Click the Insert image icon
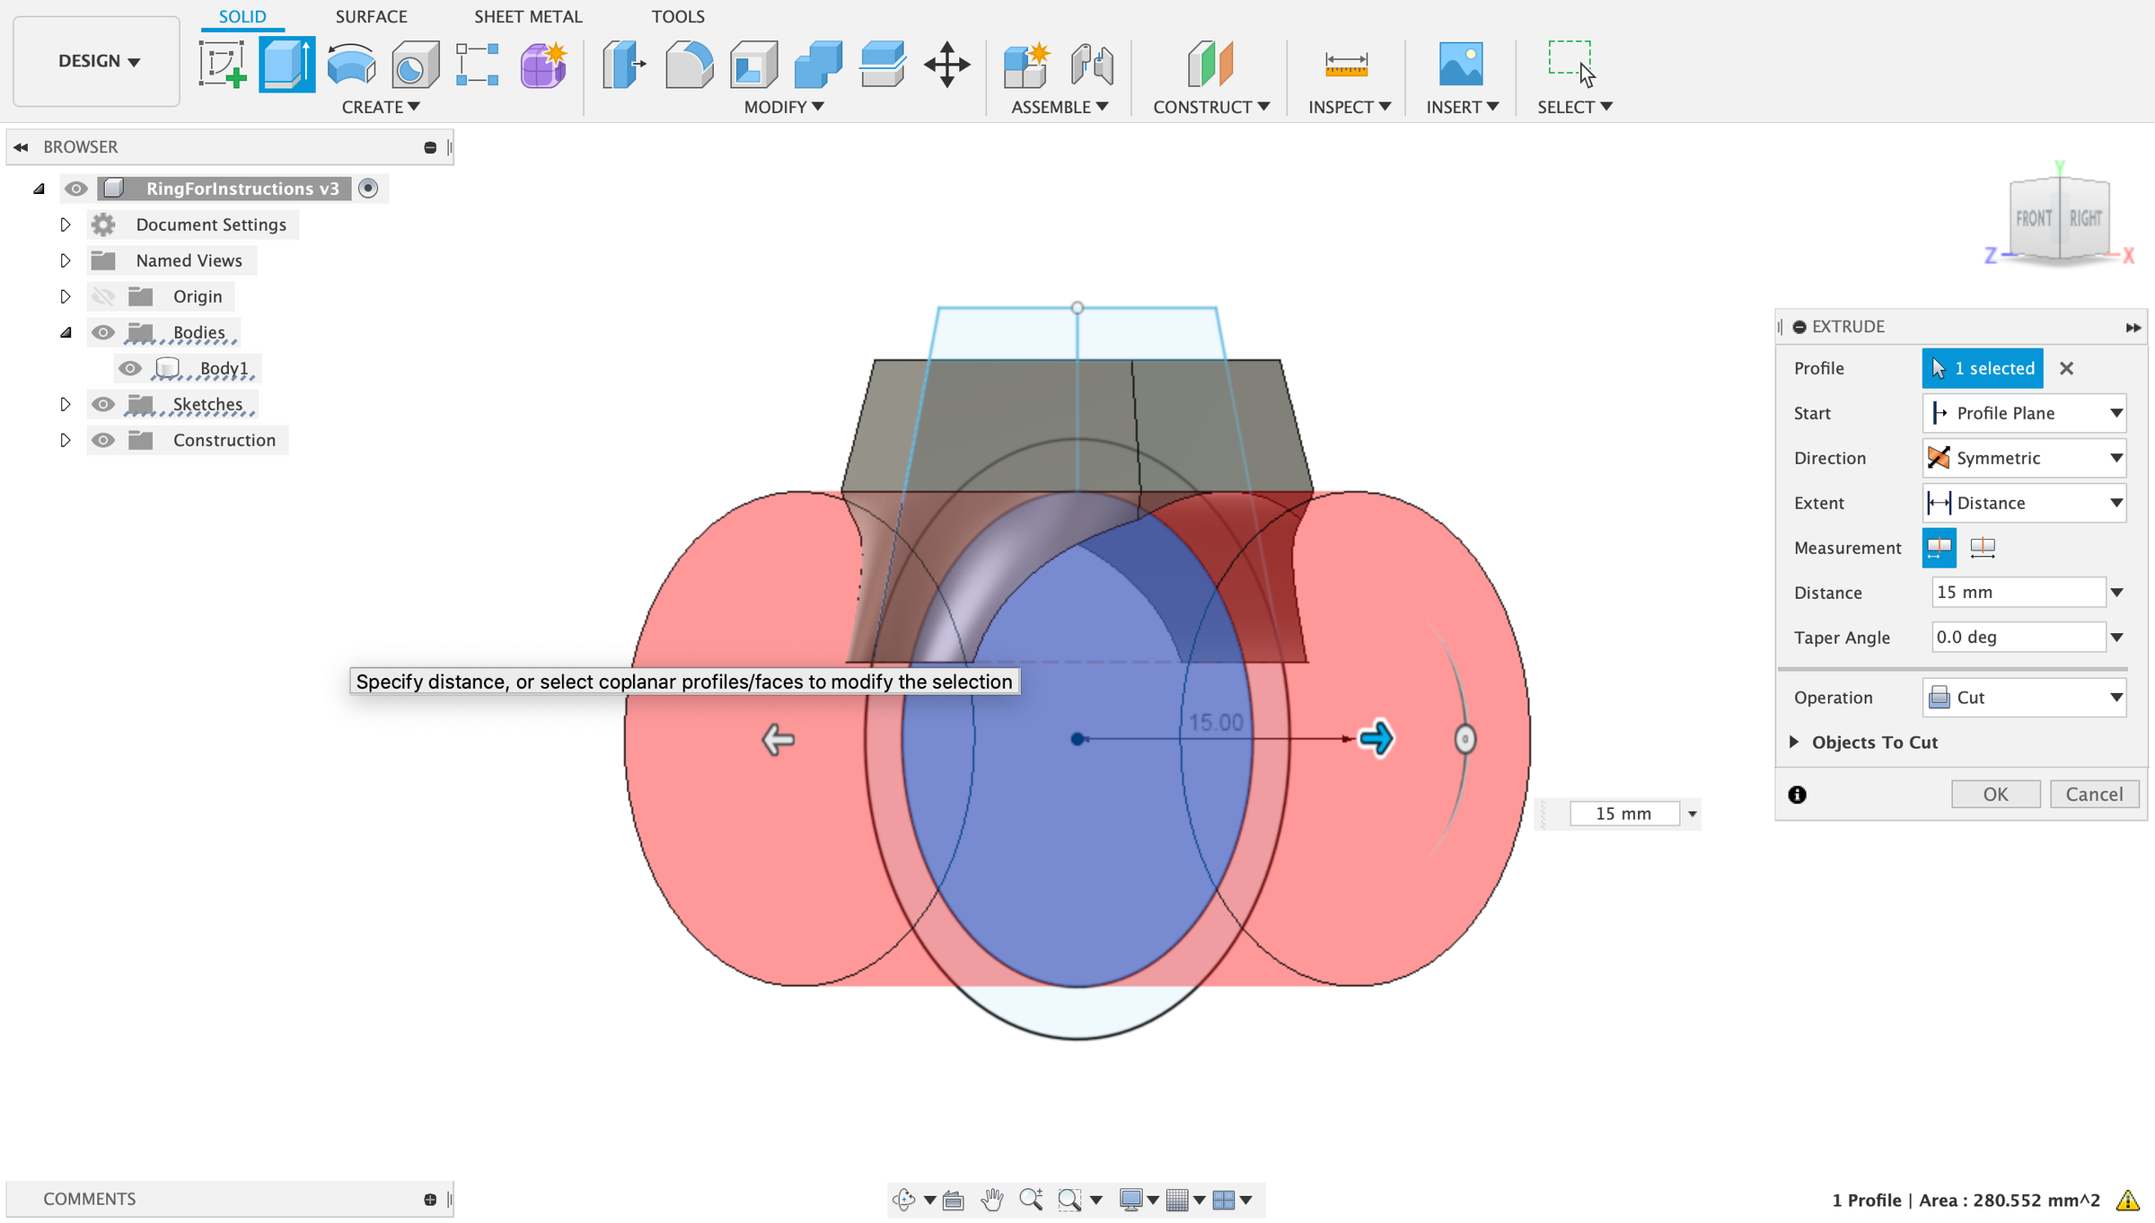Image resolution: width=2155 pixels, height=1223 pixels. coord(1460,65)
